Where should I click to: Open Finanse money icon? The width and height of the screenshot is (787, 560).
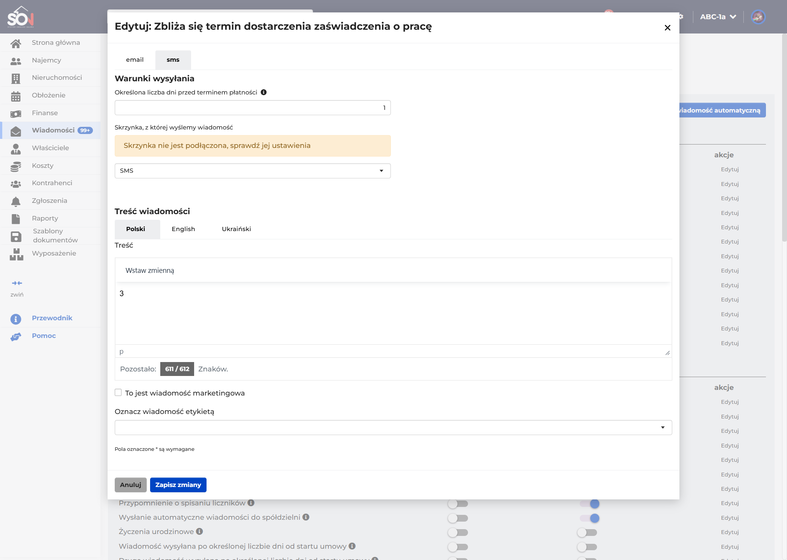pos(16,114)
